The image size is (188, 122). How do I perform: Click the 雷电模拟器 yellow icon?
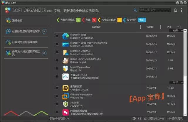pyautogui.click(x=66, y=88)
